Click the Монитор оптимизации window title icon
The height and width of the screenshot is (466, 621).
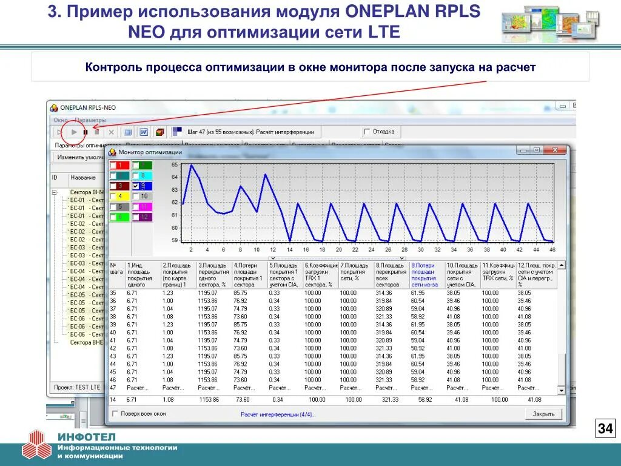[112, 152]
